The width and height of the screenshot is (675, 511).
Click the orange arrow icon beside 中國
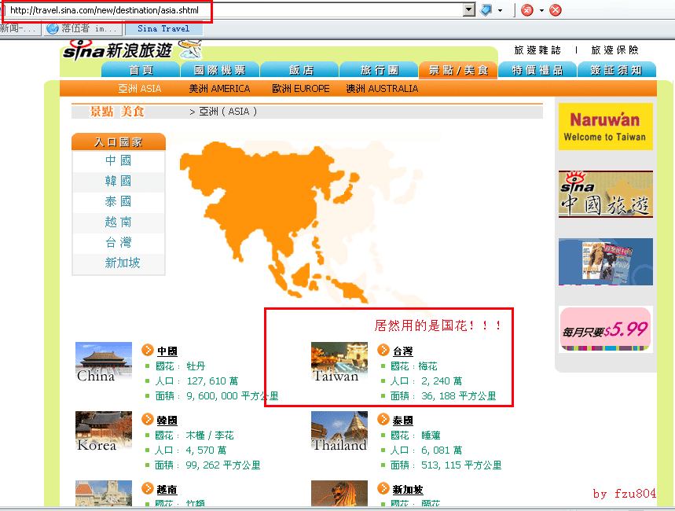point(148,351)
